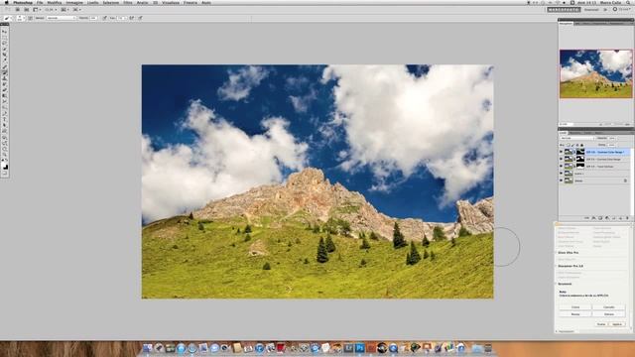Viewport: 635px width, 357px height.
Task: Launch Bridge from the application bar
Action: click(18, 9)
